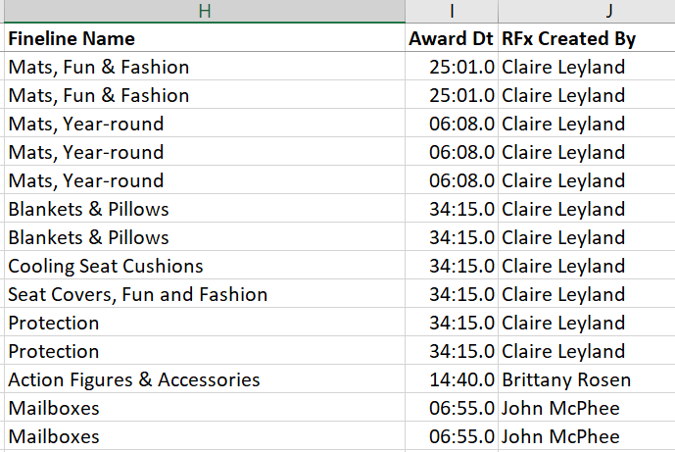
Task: Select the column J header
Action: click(586, 11)
